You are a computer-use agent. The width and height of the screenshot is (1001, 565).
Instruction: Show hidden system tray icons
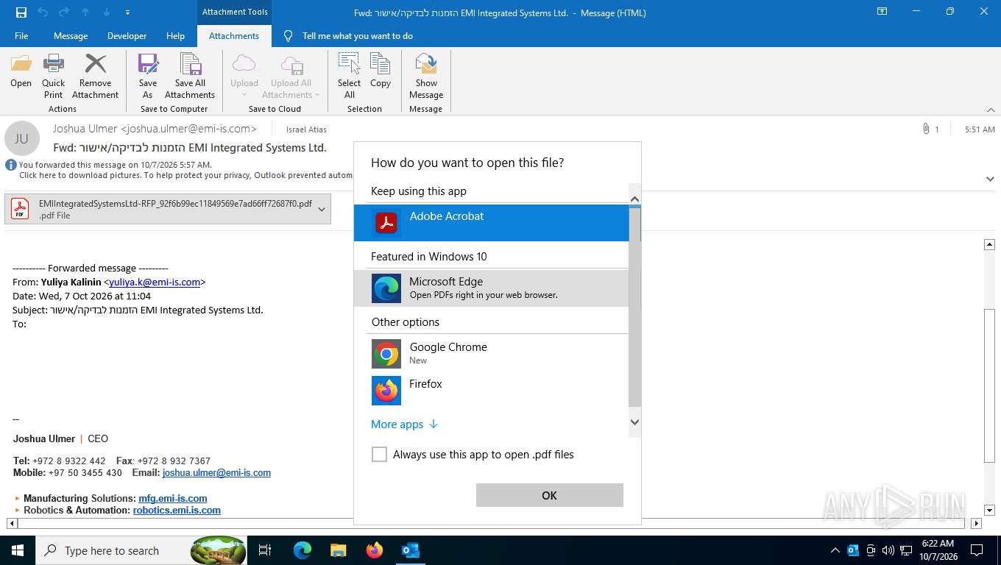(835, 550)
